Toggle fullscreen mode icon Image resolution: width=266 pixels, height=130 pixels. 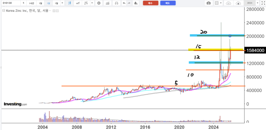point(263,3)
